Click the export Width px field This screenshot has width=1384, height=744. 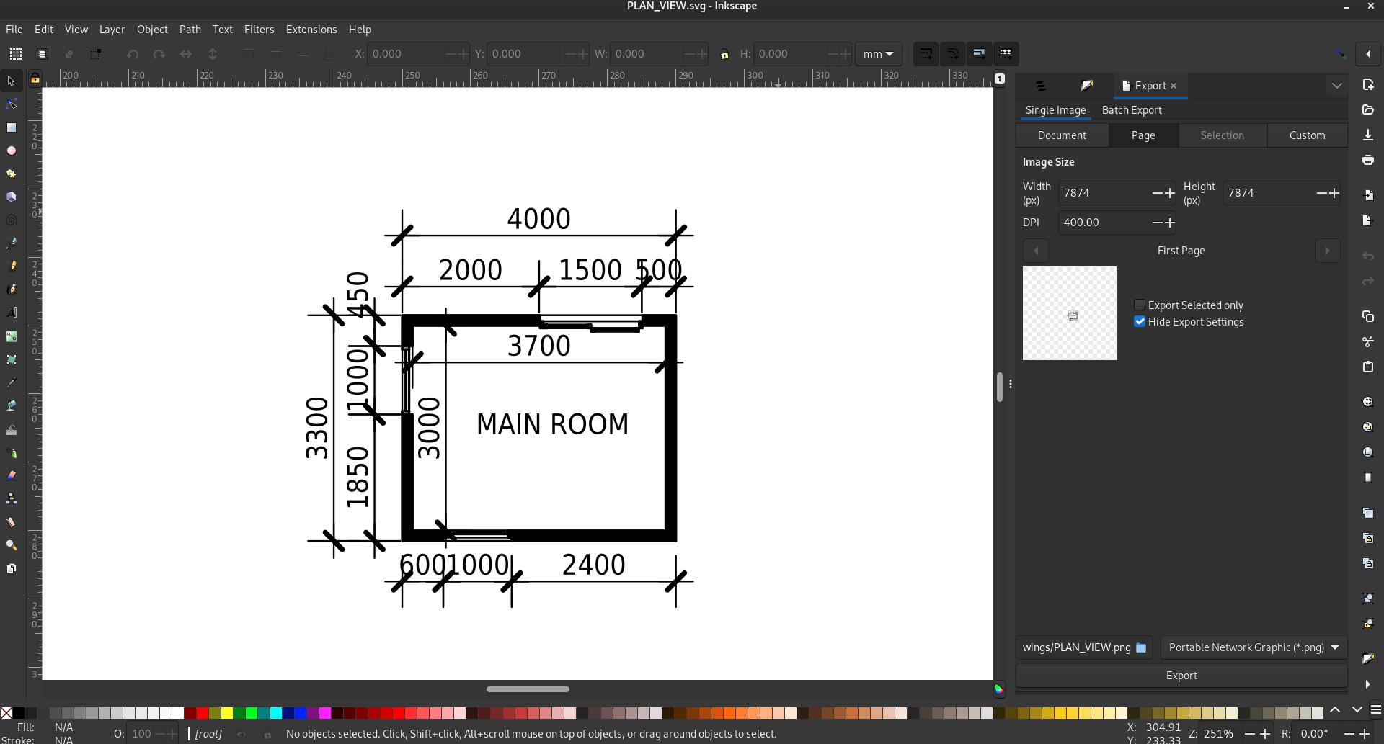1104,193
